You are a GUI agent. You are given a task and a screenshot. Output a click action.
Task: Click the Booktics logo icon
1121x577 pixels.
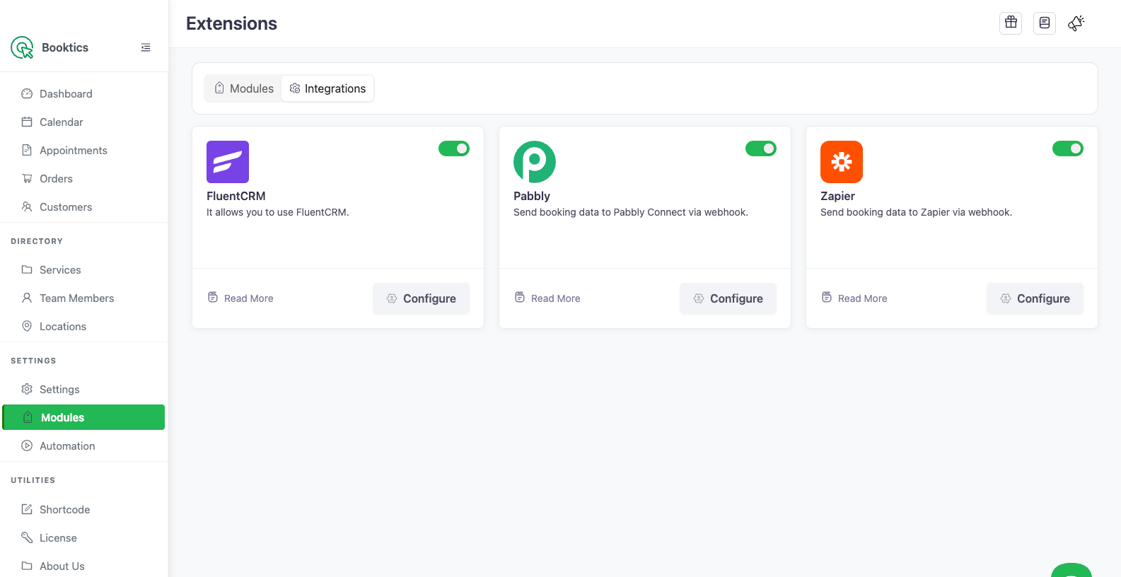[22, 47]
